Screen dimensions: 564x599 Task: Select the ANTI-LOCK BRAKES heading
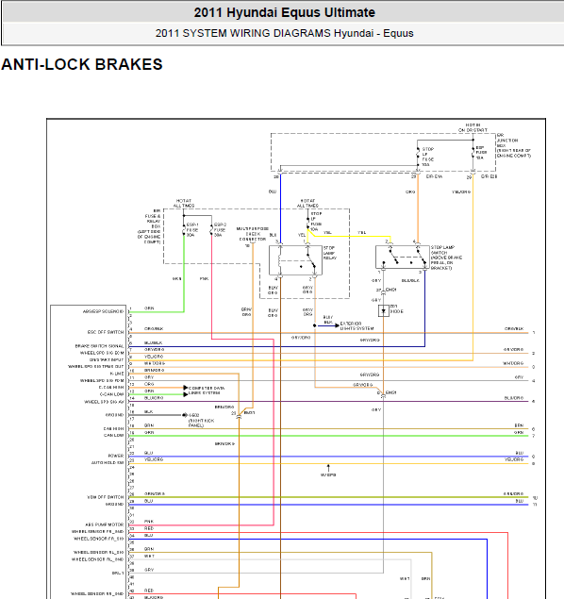click(x=82, y=64)
